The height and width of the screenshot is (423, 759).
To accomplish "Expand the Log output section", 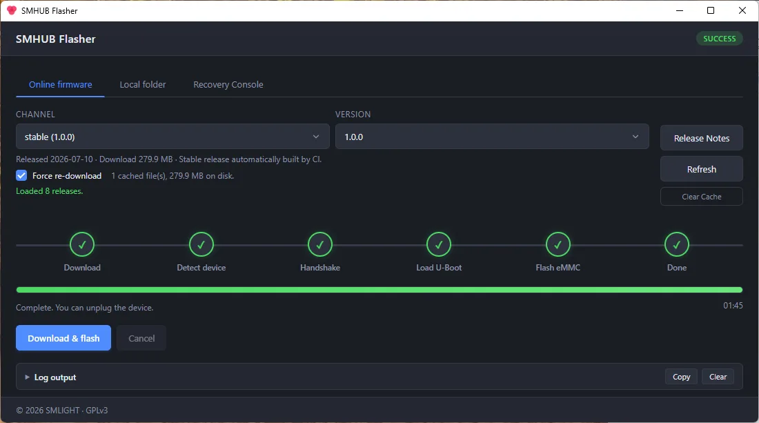I will pyautogui.click(x=51, y=377).
